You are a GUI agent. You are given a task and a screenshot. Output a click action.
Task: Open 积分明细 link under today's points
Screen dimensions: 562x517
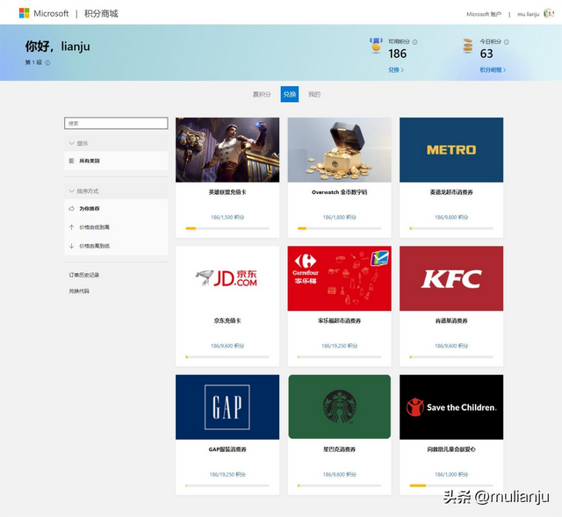tap(493, 70)
